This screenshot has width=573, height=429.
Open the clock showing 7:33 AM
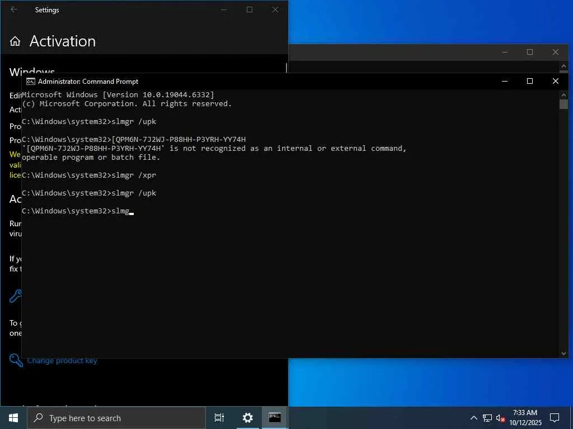(x=525, y=418)
